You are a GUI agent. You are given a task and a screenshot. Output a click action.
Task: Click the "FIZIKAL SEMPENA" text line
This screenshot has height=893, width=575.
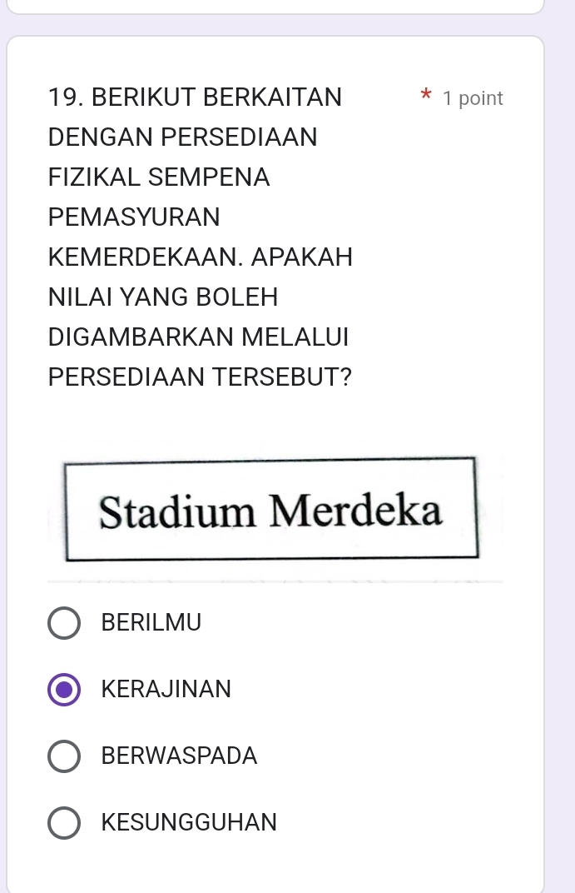tap(159, 177)
